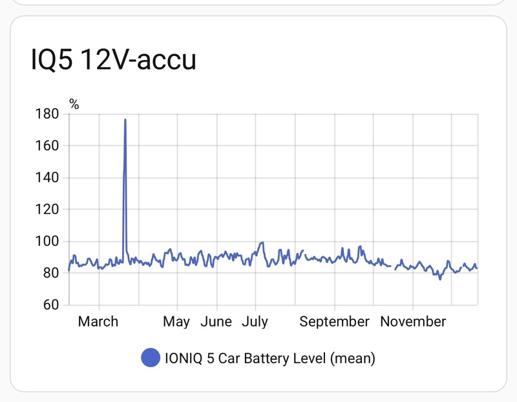Click the November label on the x-axis
The image size is (517, 402).
tap(413, 321)
